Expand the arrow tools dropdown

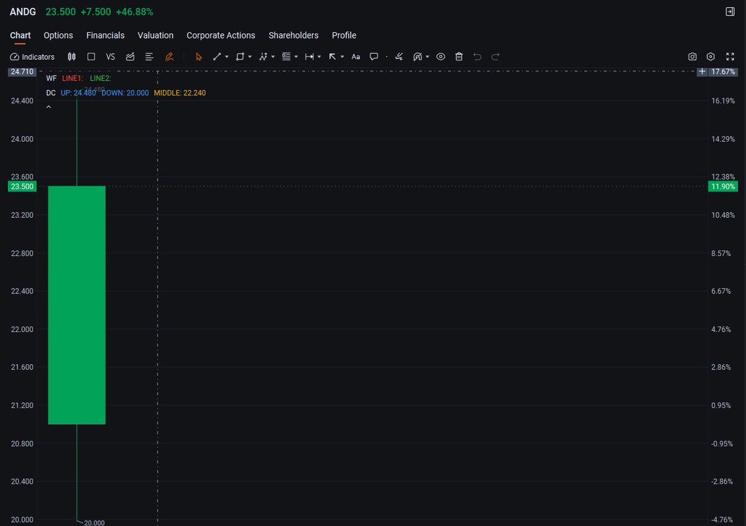click(343, 57)
